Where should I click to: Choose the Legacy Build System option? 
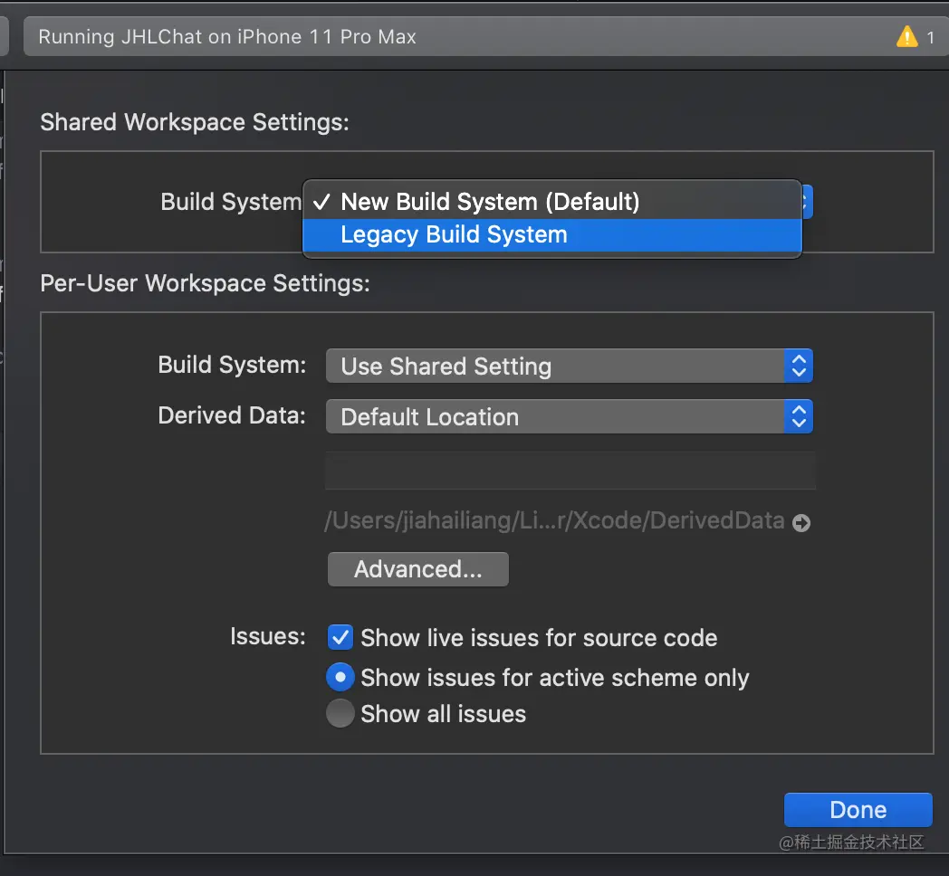coord(552,234)
